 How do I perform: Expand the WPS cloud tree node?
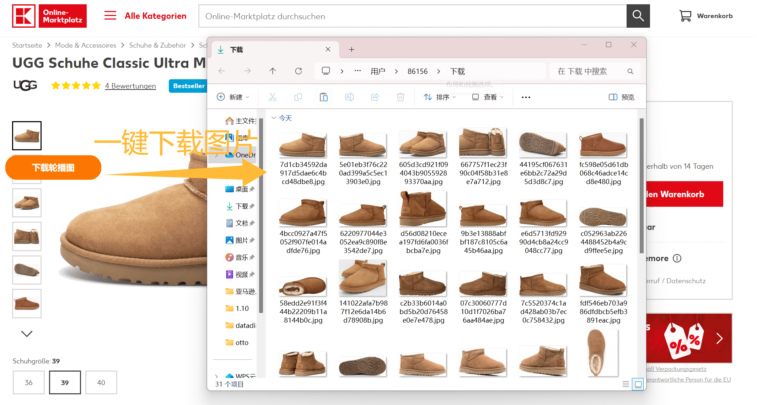pos(216,376)
